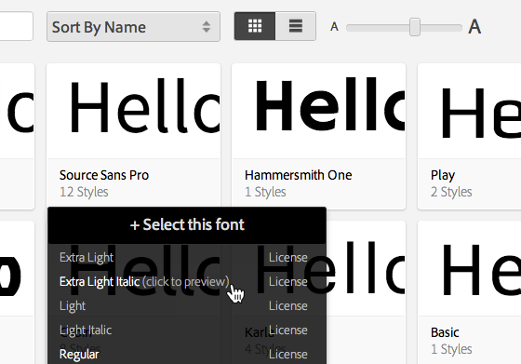Click the 2 Styles label under Play
This screenshot has height=364, width=521.
click(x=451, y=192)
